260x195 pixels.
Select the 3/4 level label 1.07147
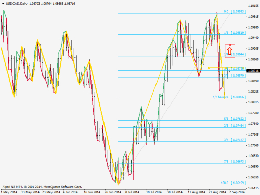point(235,140)
